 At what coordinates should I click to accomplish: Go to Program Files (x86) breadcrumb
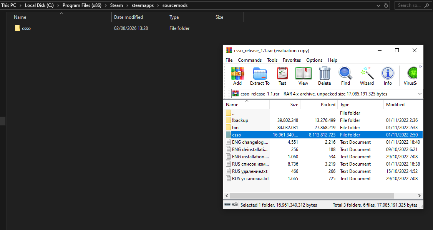pos(82,5)
